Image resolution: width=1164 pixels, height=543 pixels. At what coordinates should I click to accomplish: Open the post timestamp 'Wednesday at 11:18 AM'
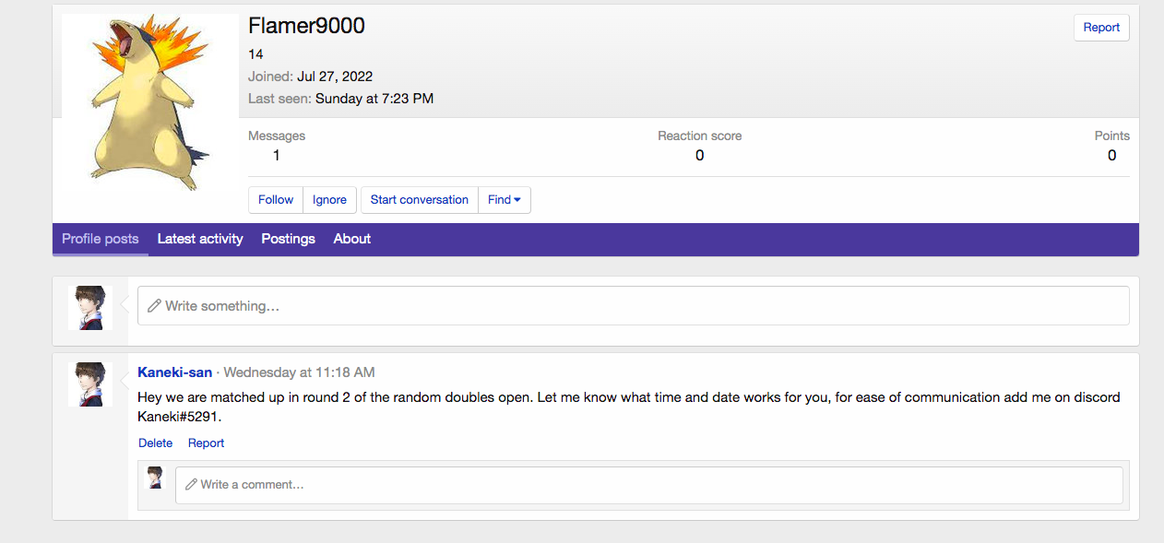tap(299, 372)
